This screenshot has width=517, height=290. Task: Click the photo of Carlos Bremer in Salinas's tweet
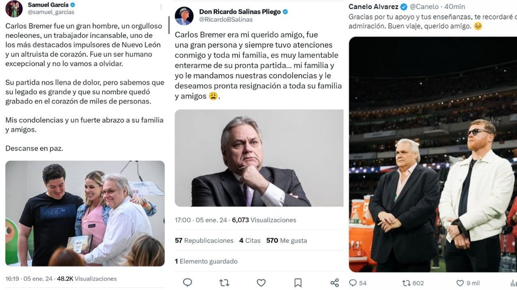(x=258, y=159)
